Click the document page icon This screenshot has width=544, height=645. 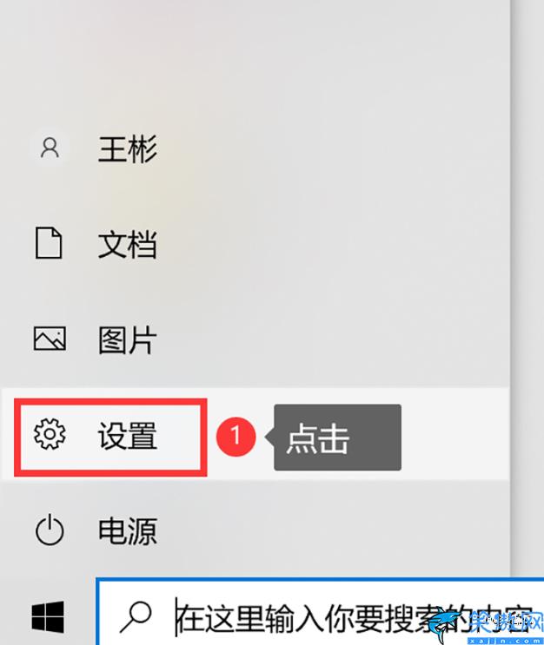[49, 243]
